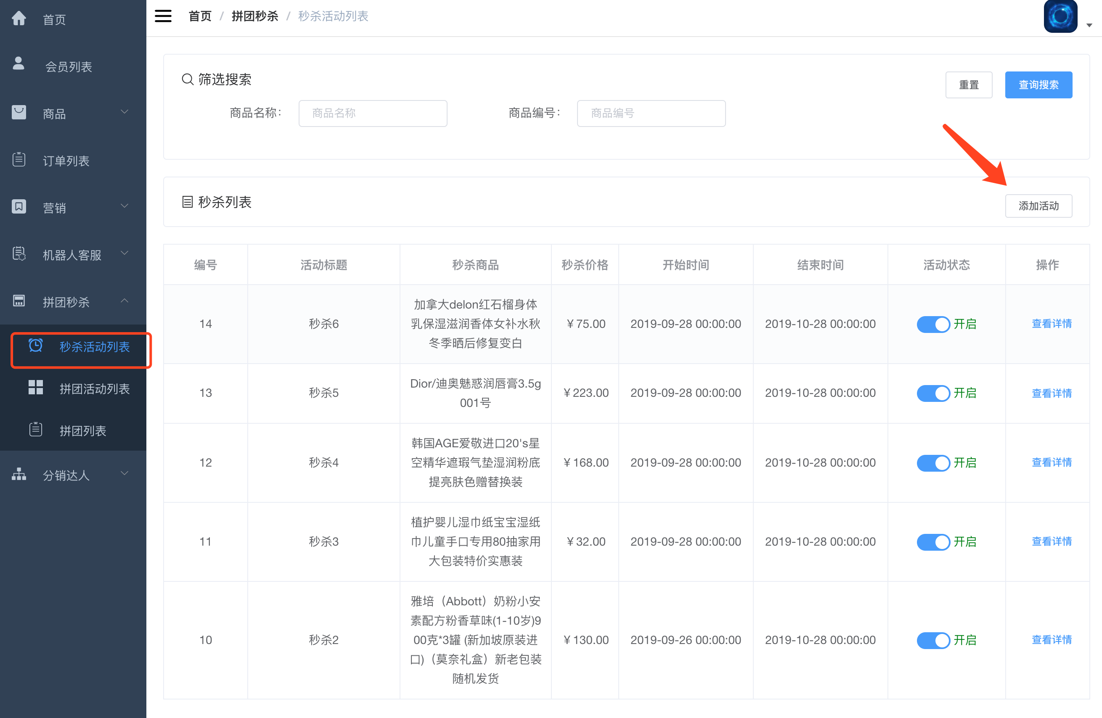
Task: Click the member list person icon
Action: pyautogui.click(x=19, y=63)
